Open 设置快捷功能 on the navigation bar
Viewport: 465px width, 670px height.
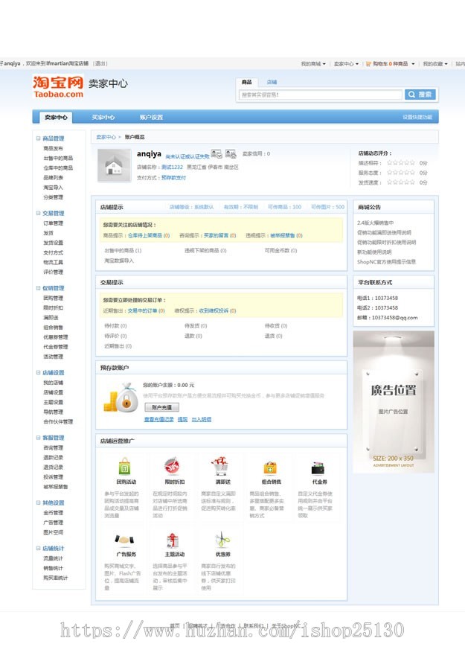click(417, 117)
